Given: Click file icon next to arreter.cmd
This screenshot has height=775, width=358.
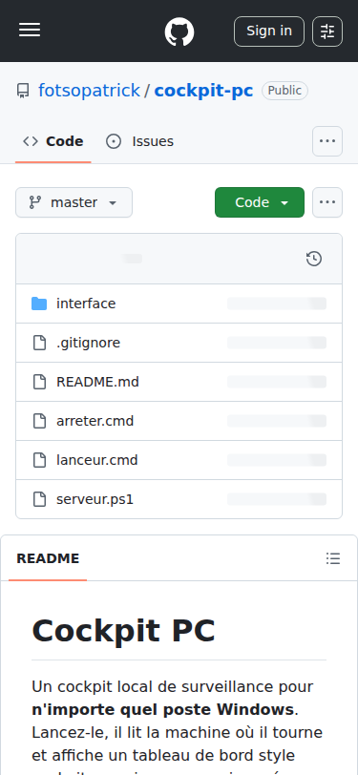Looking at the screenshot, I should tap(39, 421).
